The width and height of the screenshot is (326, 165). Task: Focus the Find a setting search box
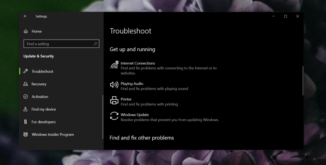(x=61, y=44)
